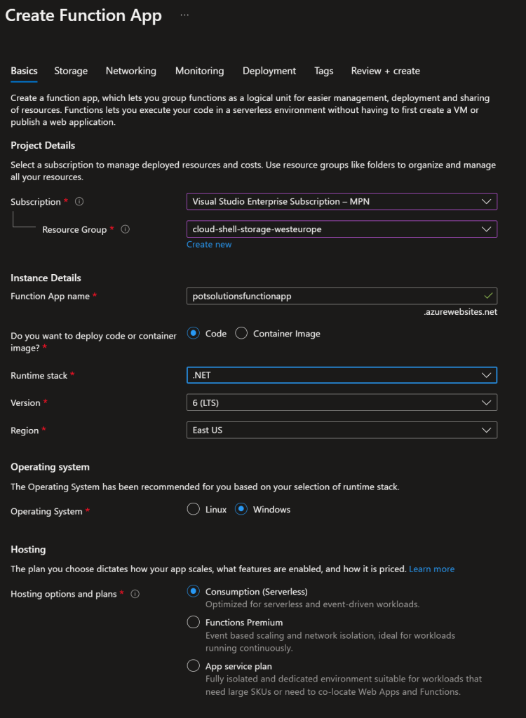Screen dimensions: 526x718
Task: Select Windows as the operating system
Action: (241, 510)
